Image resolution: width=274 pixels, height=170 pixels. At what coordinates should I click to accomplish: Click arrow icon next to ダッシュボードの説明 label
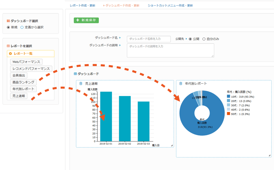pos(120,45)
